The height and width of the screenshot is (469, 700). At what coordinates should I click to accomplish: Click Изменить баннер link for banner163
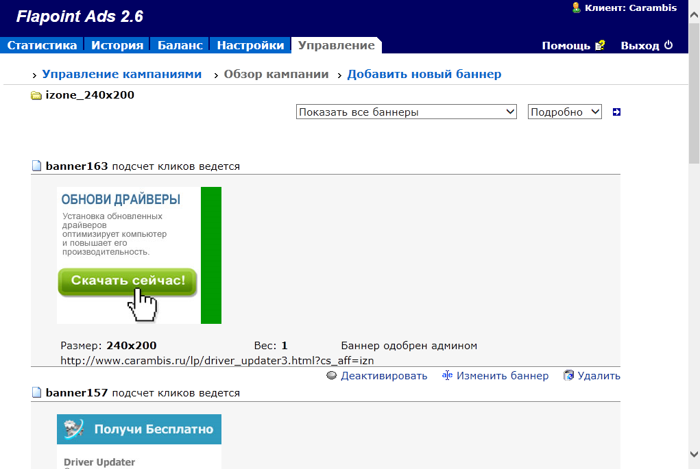[x=503, y=376]
